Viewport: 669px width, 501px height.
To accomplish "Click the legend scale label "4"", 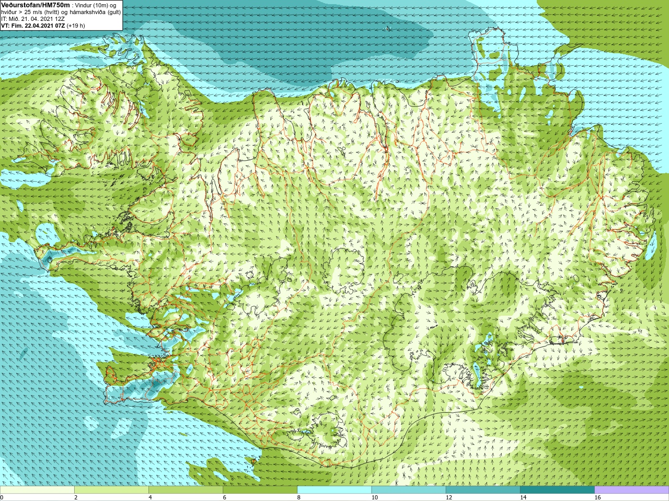I will [150, 497].
